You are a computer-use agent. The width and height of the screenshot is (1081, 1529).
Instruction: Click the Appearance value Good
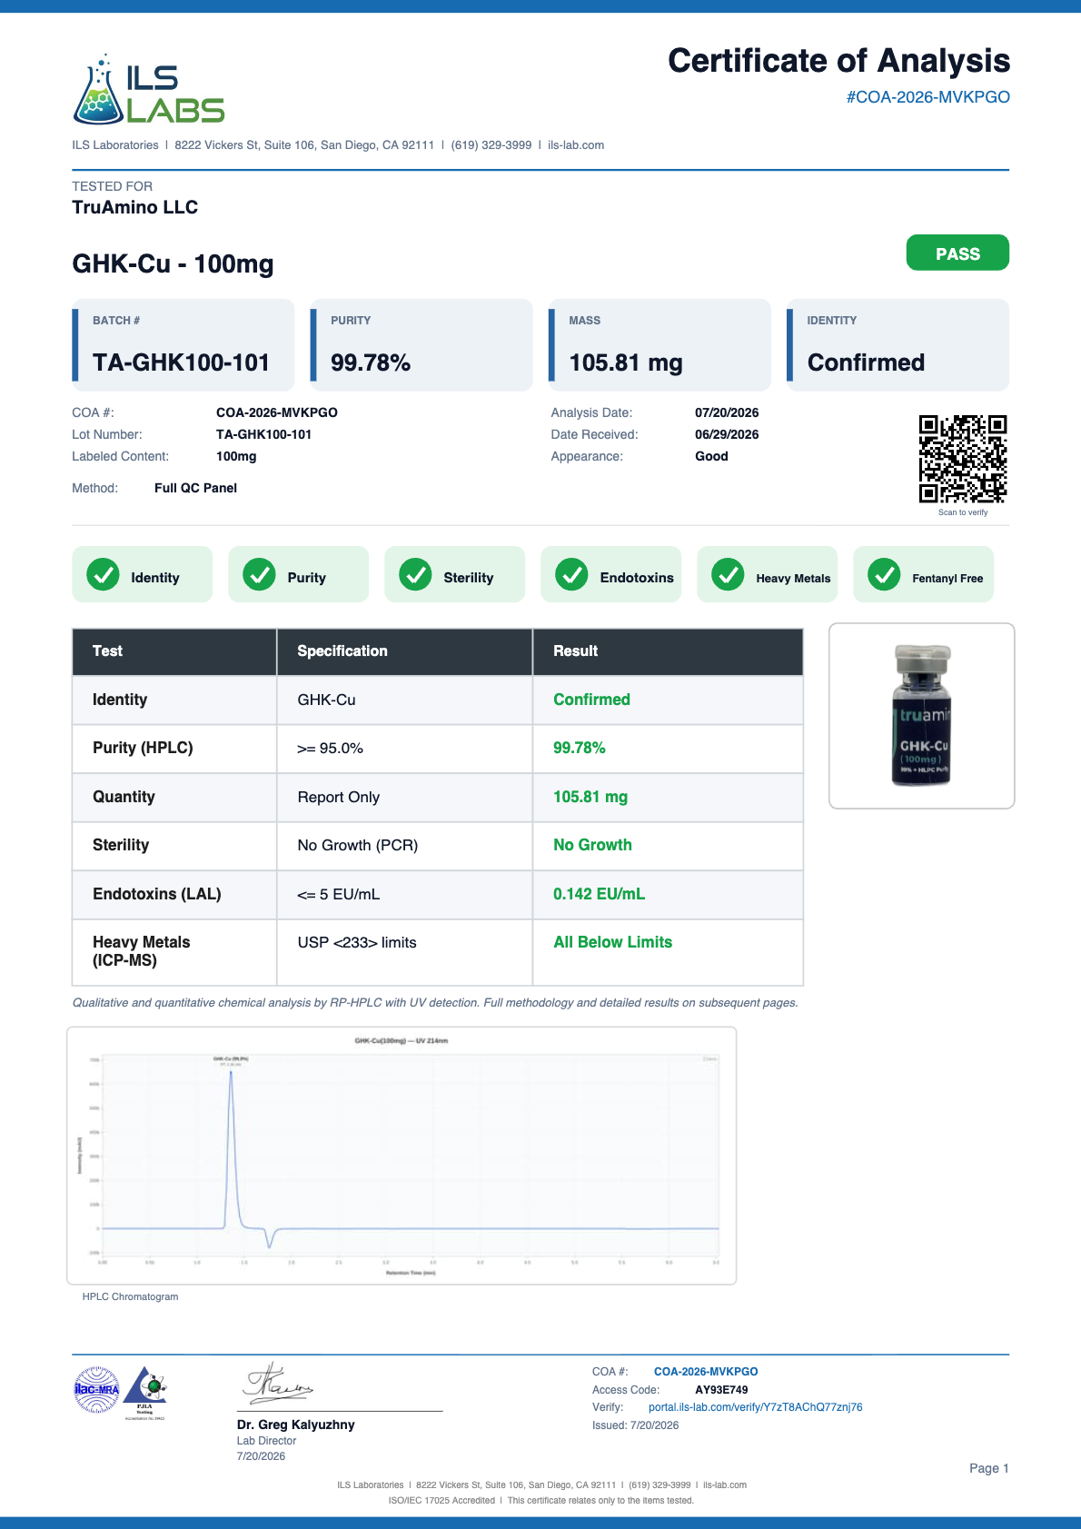711,456
